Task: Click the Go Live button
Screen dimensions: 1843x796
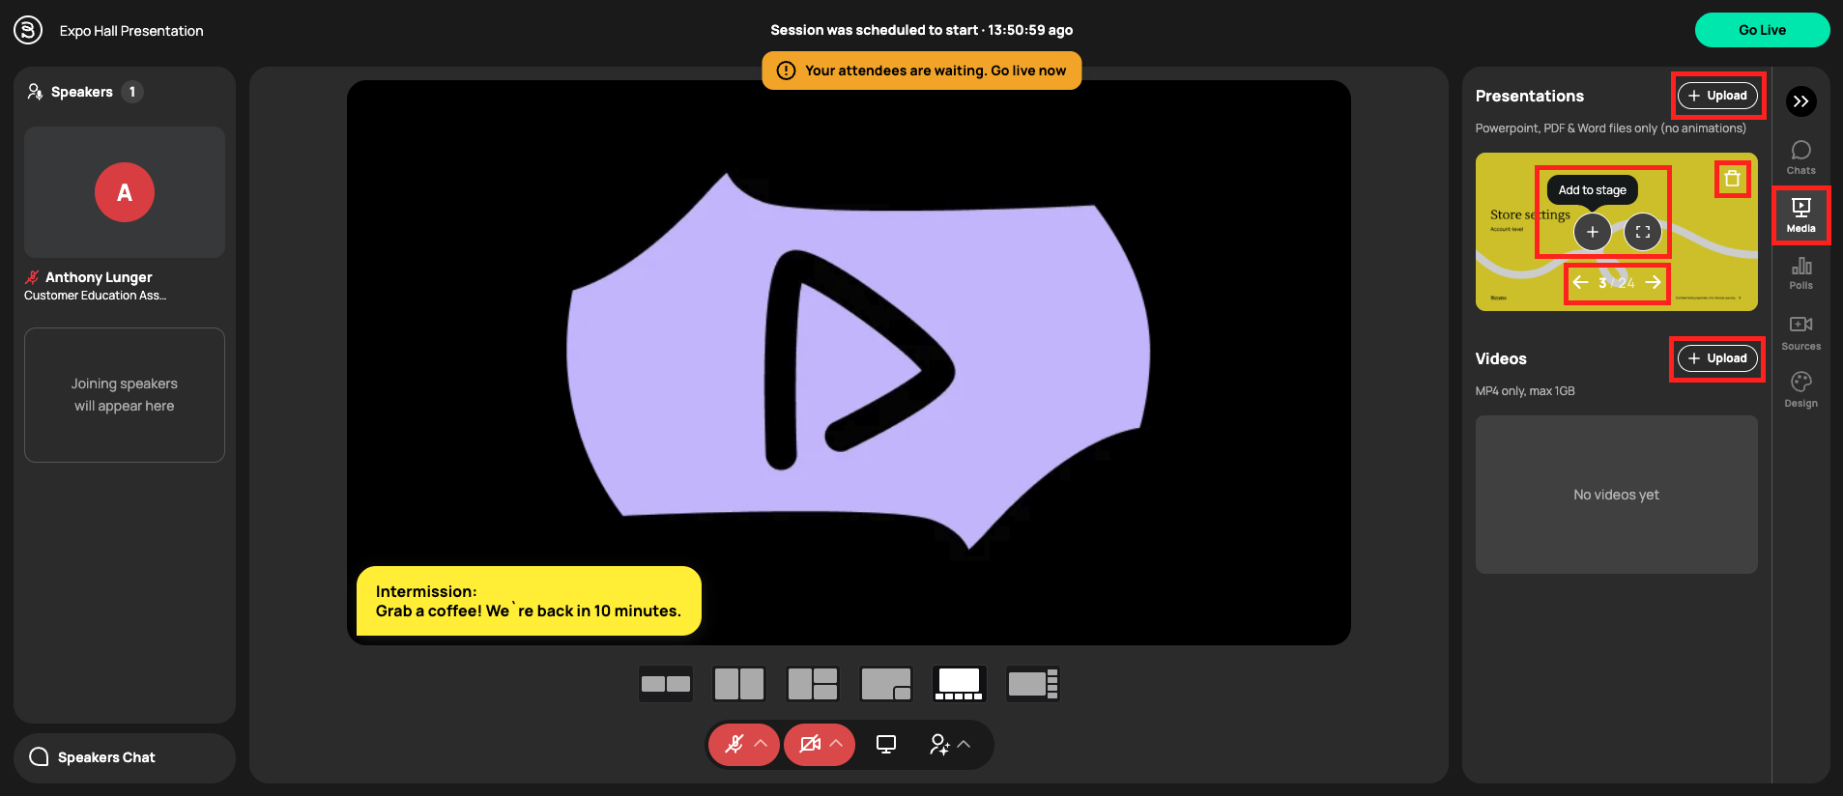Action: pos(1762,30)
